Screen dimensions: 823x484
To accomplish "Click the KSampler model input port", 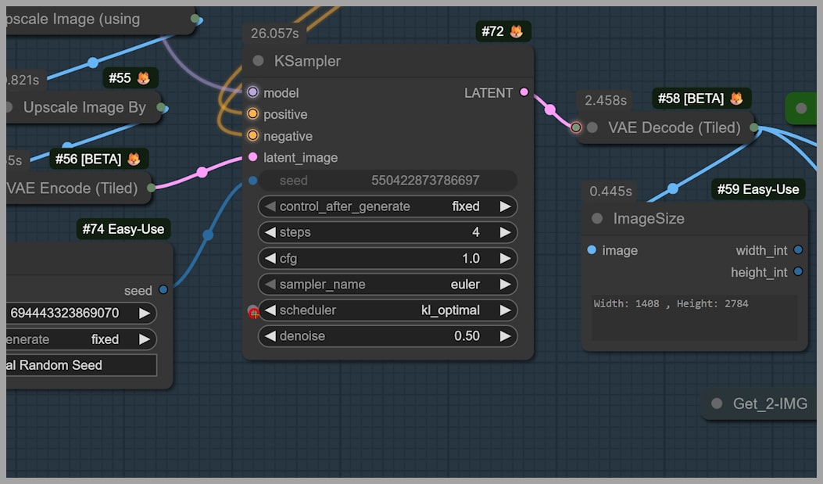I will click(x=252, y=92).
